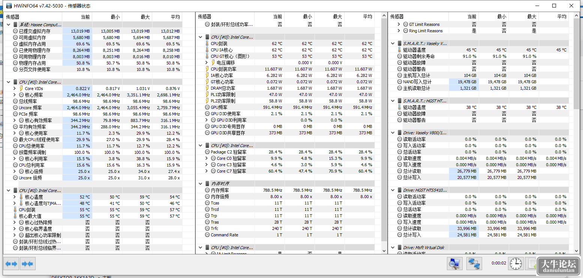Click the expand-columns outward arrows button

click(12, 264)
